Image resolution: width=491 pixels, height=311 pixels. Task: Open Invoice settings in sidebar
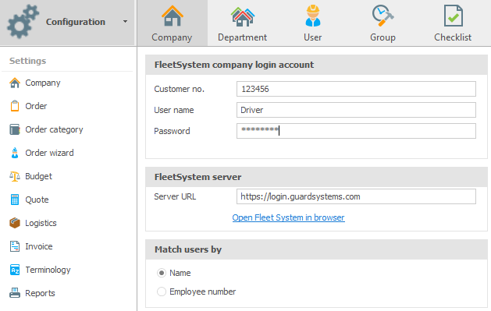[39, 246]
